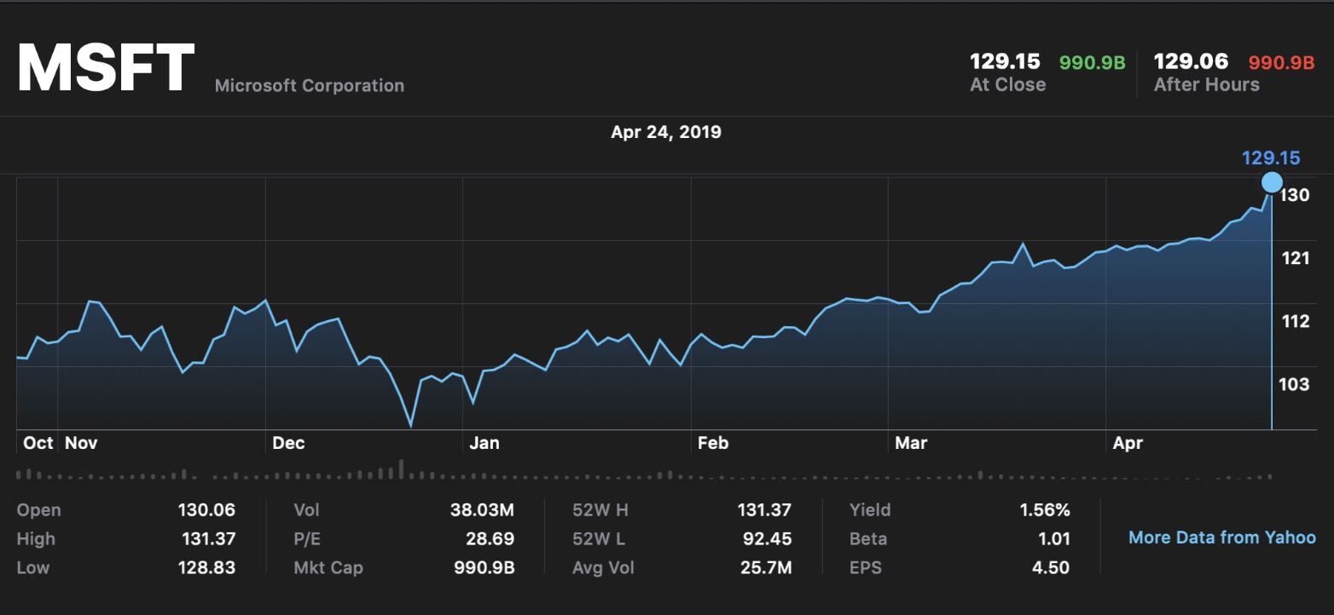Select the Microsoft Corporation company name
1334x615 pixels.
point(310,85)
